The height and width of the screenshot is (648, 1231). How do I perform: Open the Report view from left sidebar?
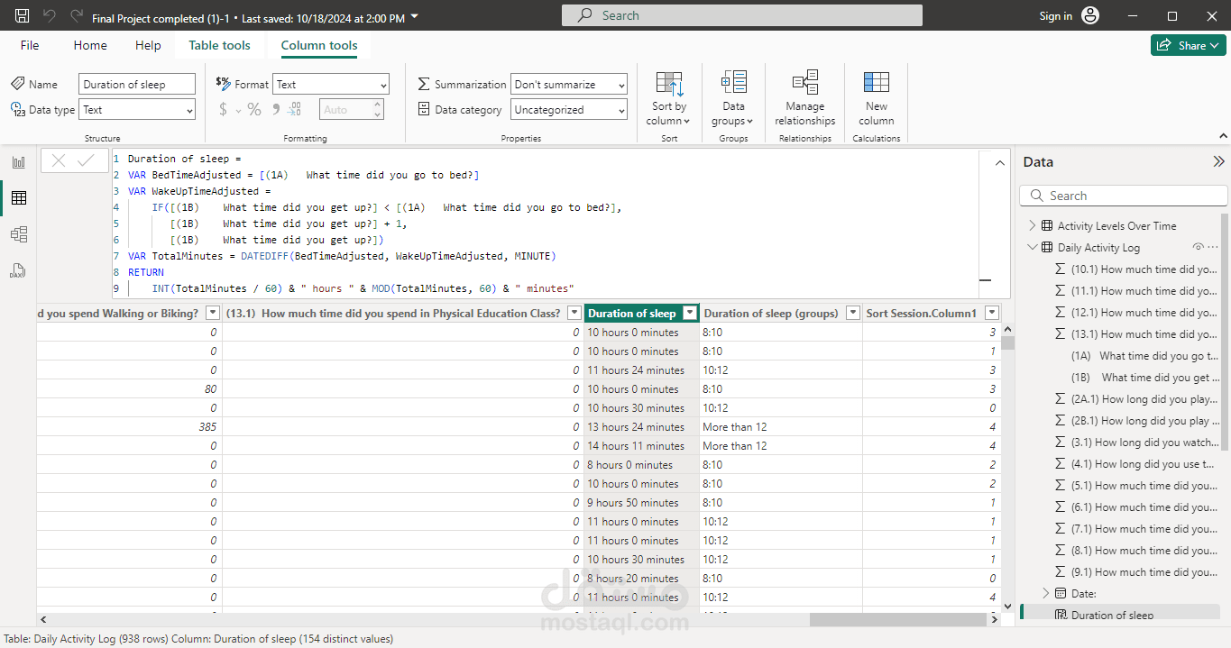[18, 162]
